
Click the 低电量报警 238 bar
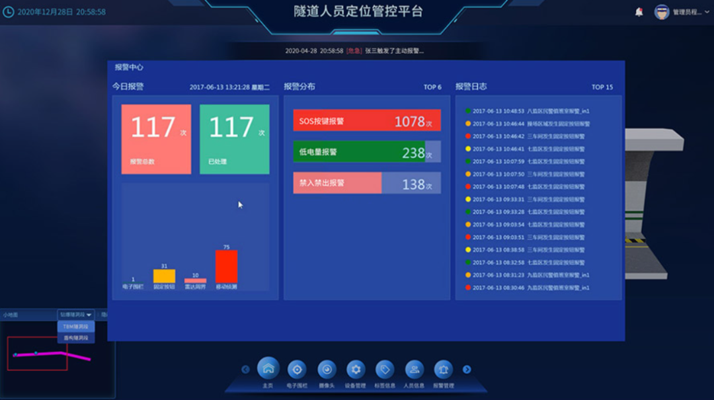pyautogui.click(x=367, y=151)
